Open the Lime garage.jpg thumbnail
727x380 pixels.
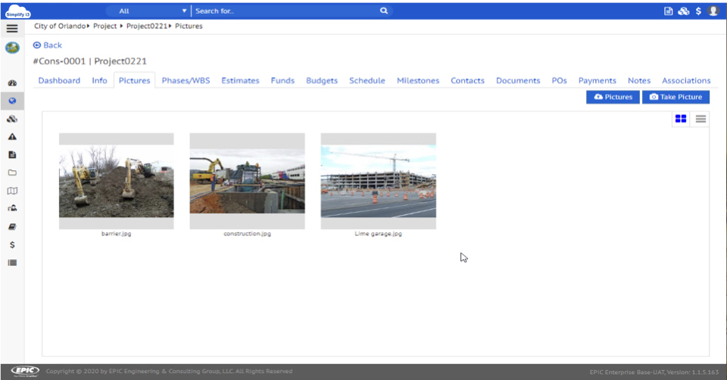[378, 182]
